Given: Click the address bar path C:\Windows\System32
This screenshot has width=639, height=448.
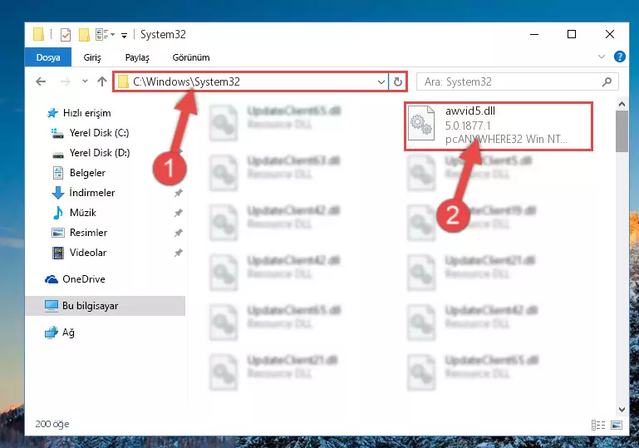Looking at the screenshot, I should coord(186,82).
